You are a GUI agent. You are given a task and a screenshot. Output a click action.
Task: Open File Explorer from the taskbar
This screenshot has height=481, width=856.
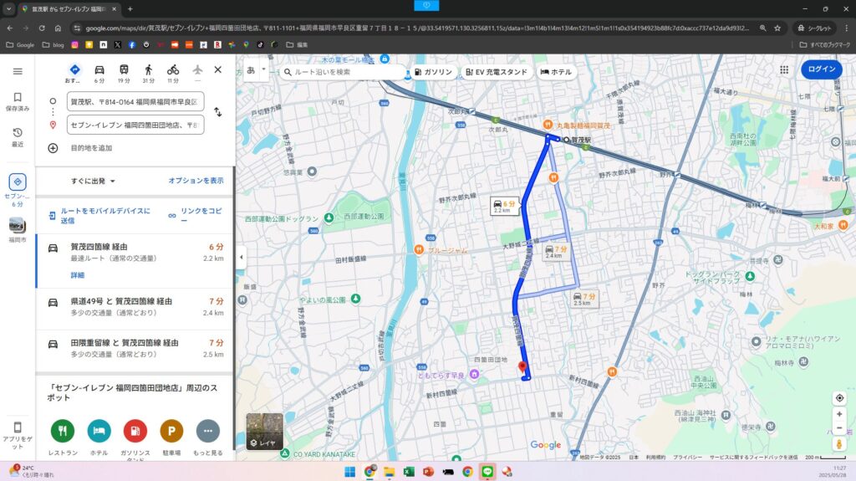(390, 472)
